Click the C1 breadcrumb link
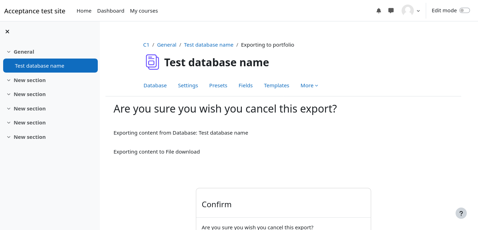478x230 pixels. pos(146,45)
